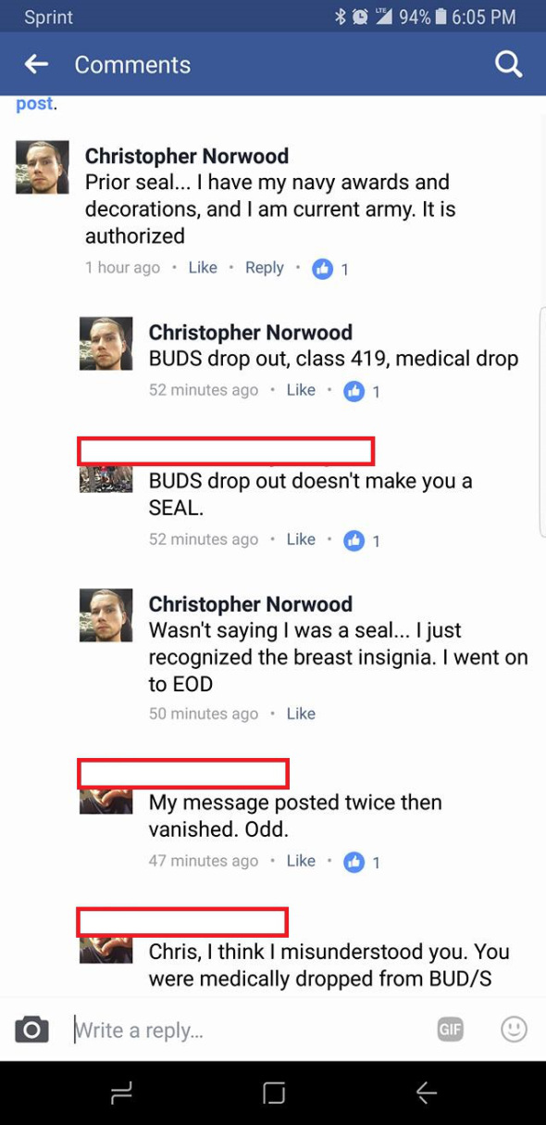Tap the back arrow in Comments header

(x=36, y=64)
